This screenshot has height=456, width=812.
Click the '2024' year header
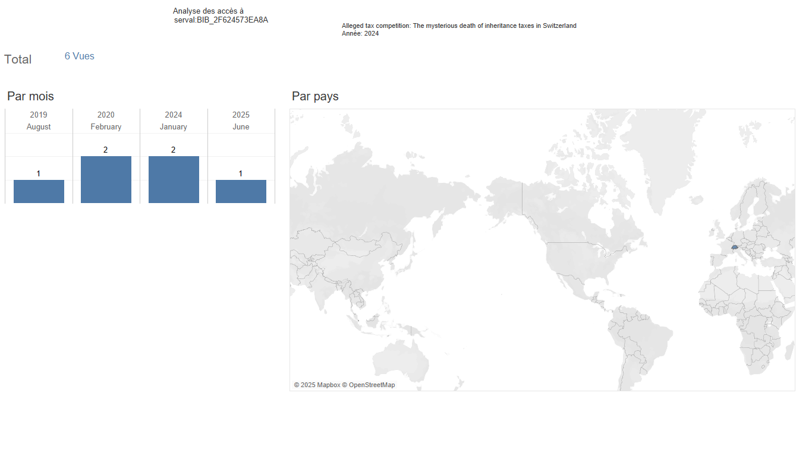click(x=174, y=115)
